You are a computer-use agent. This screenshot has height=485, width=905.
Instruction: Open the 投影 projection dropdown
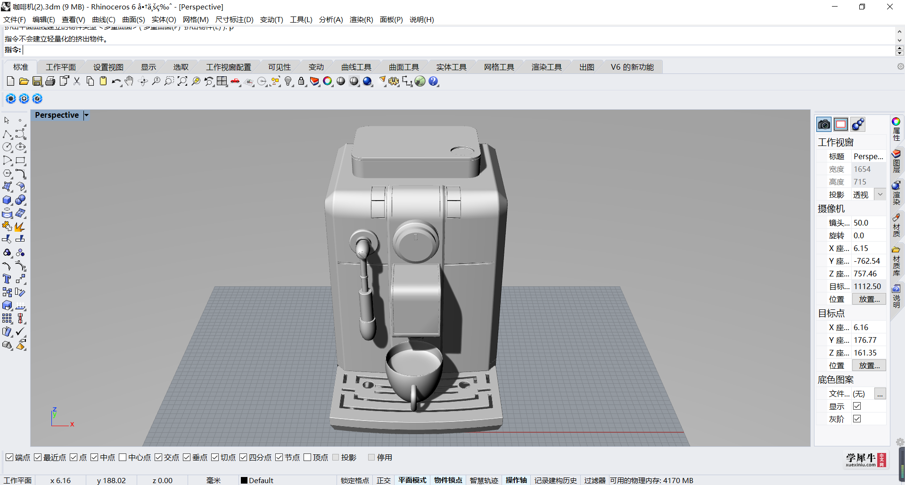point(880,194)
